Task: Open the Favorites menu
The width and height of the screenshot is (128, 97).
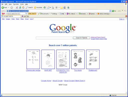Action: [x=16, y=4]
